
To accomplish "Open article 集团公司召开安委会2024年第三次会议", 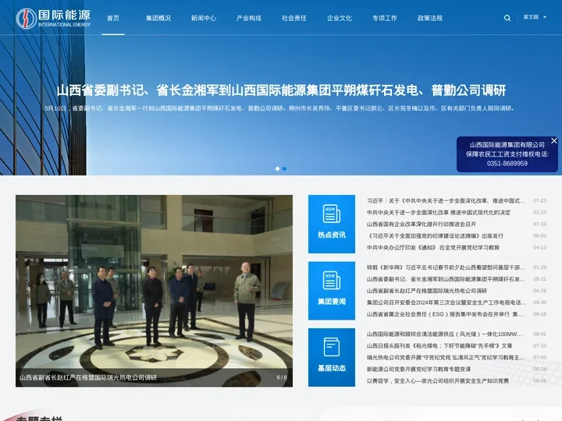I will (x=446, y=302).
